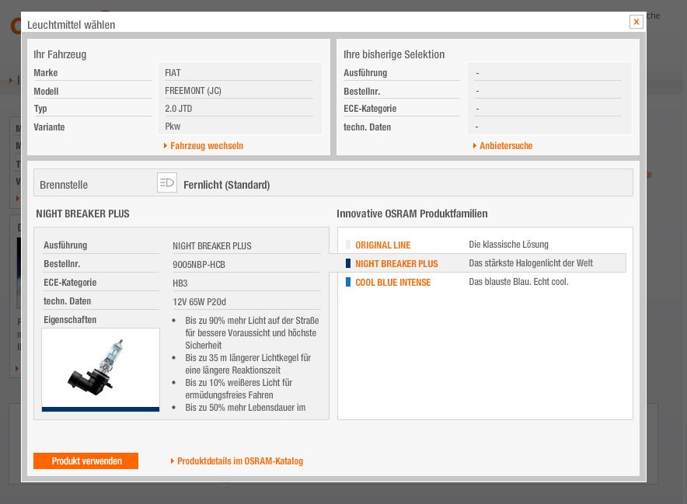
Task: Open the Anbietersuche link
Action: pos(506,146)
